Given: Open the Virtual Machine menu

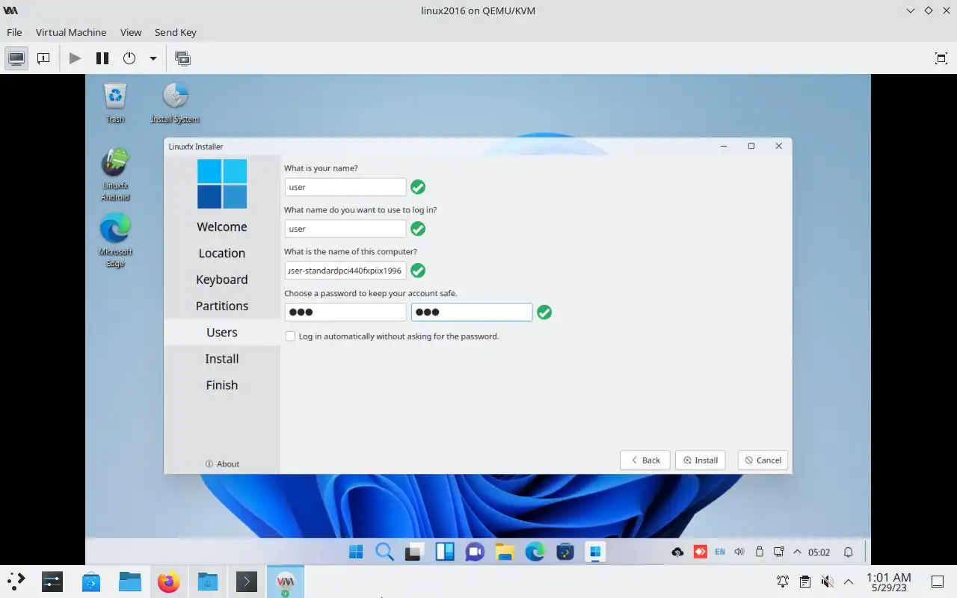Looking at the screenshot, I should 71,32.
